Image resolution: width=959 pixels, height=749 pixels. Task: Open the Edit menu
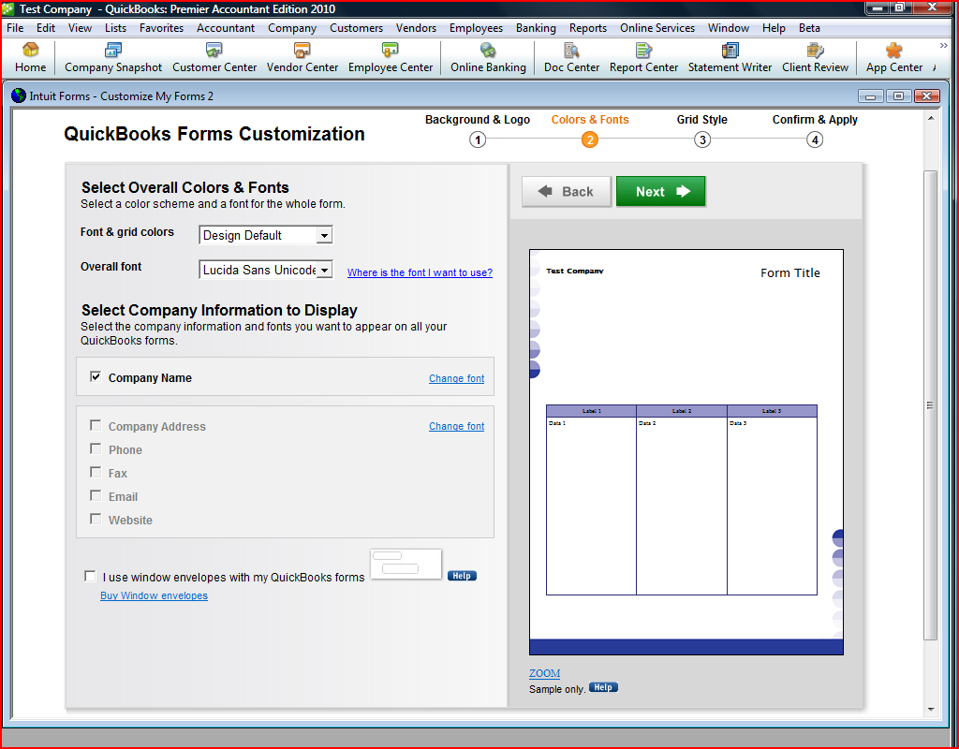point(45,28)
